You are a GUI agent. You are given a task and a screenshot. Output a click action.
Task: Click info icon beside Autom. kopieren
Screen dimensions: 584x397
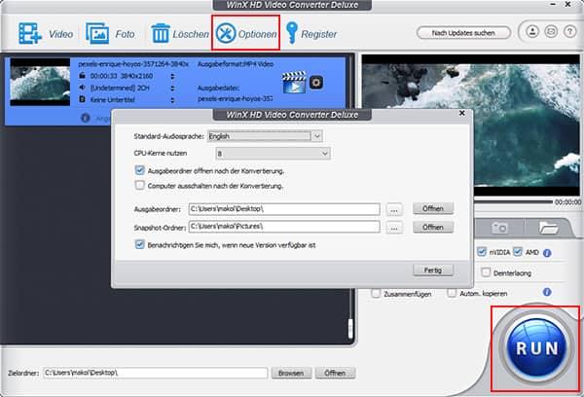pos(547,292)
